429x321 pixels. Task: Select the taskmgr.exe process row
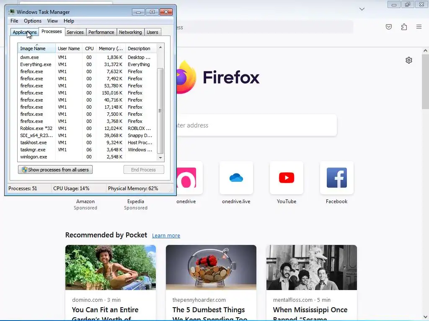(x=88, y=150)
